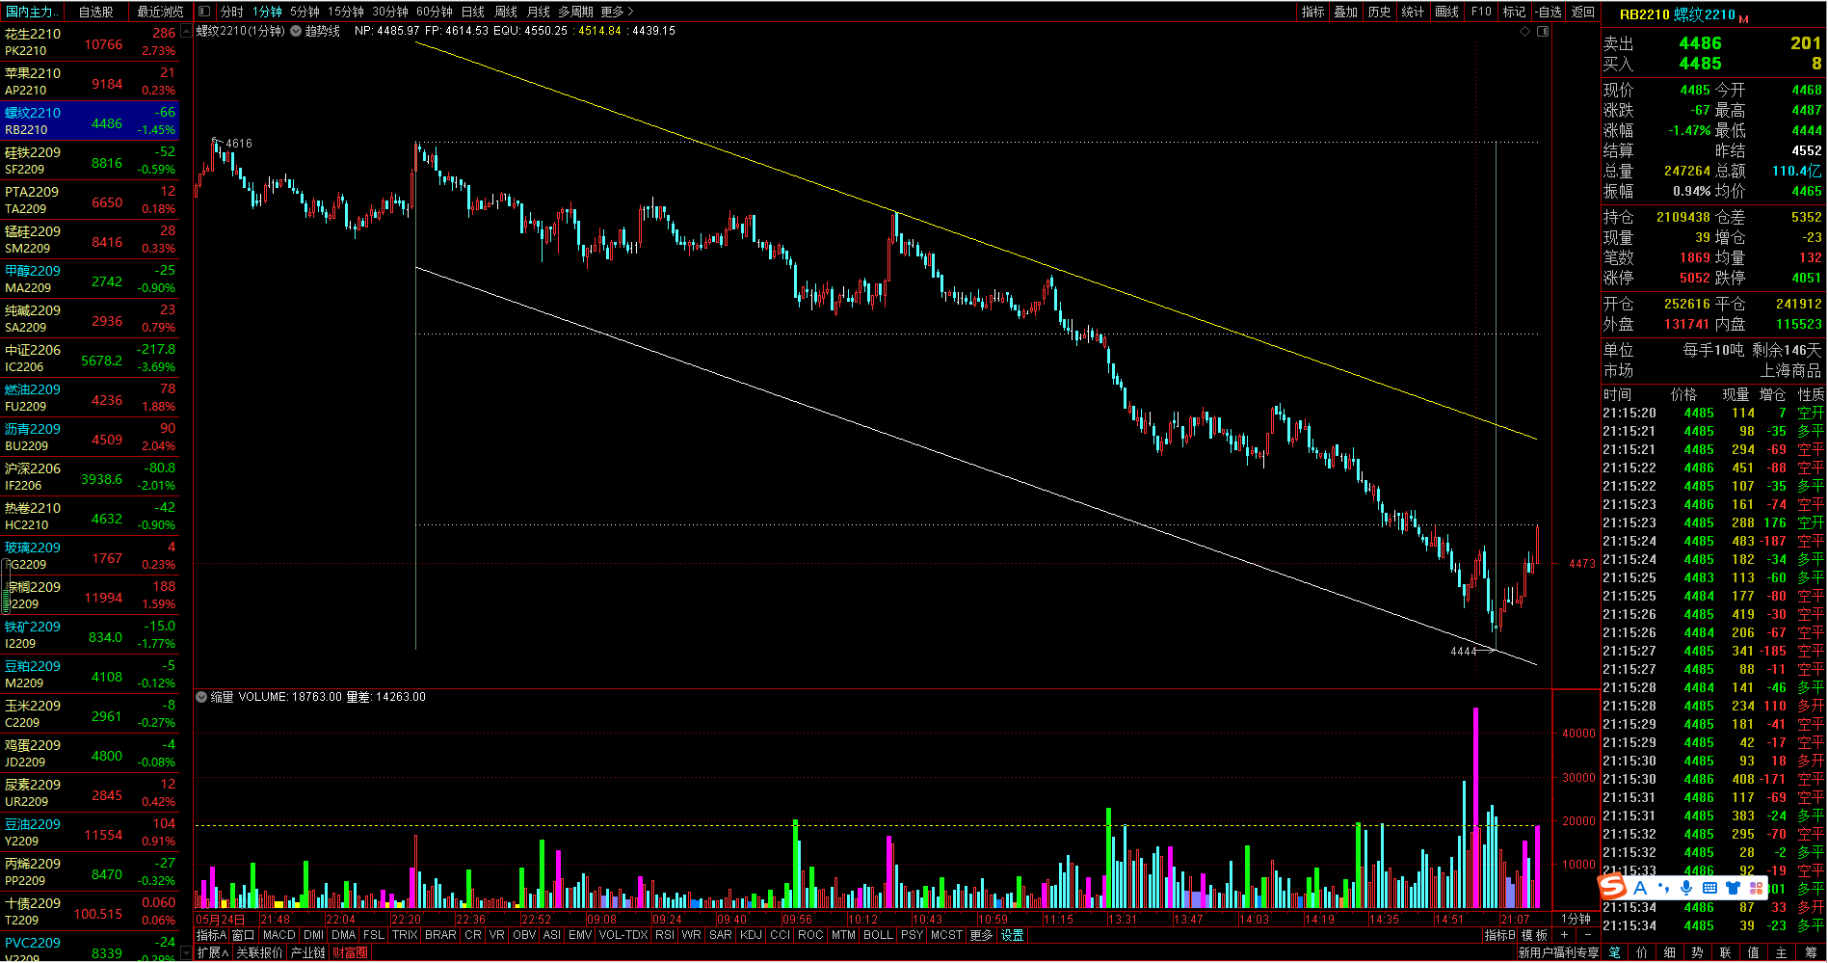Image resolution: width=1828 pixels, height=963 pixels.
Task: Click the 标记 mark button
Action: click(x=1514, y=12)
